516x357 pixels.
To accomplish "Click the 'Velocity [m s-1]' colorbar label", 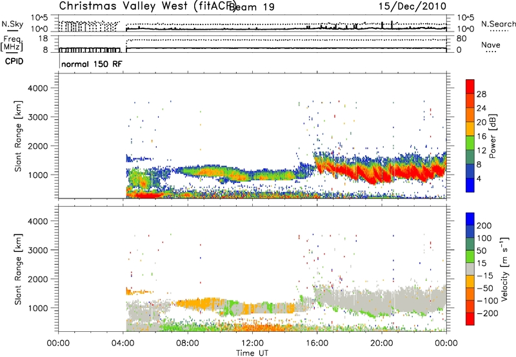I will (504, 269).
